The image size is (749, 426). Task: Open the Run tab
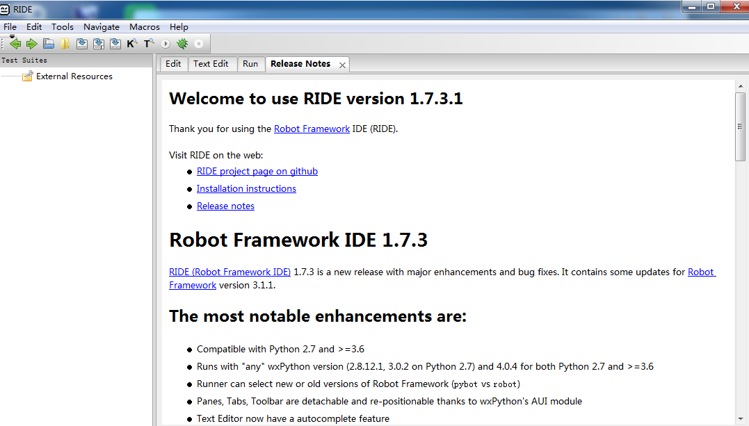pyautogui.click(x=250, y=63)
